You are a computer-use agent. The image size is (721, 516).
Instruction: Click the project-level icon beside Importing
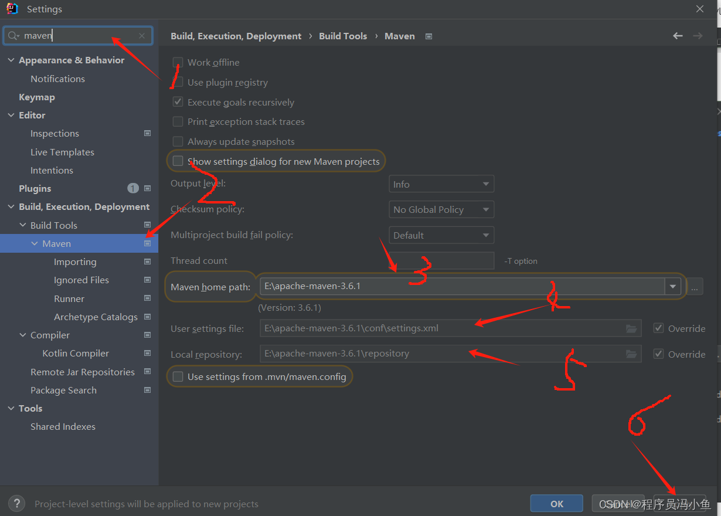point(147,262)
